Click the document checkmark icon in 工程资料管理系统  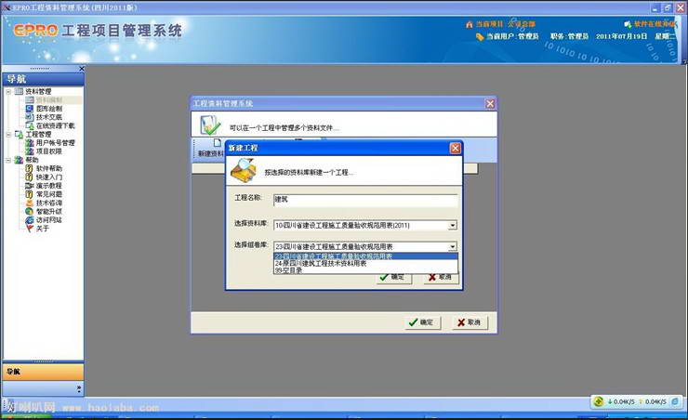(210, 125)
